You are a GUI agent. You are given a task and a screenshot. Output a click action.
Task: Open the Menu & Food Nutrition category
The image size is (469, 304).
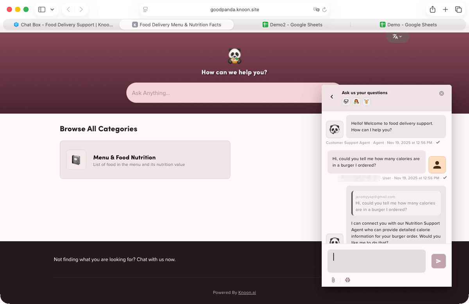point(145,160)
